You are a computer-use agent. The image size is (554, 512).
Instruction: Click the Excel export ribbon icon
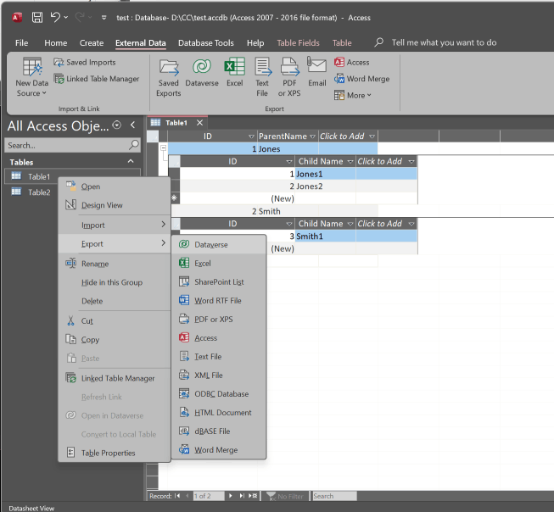[235, 72]
